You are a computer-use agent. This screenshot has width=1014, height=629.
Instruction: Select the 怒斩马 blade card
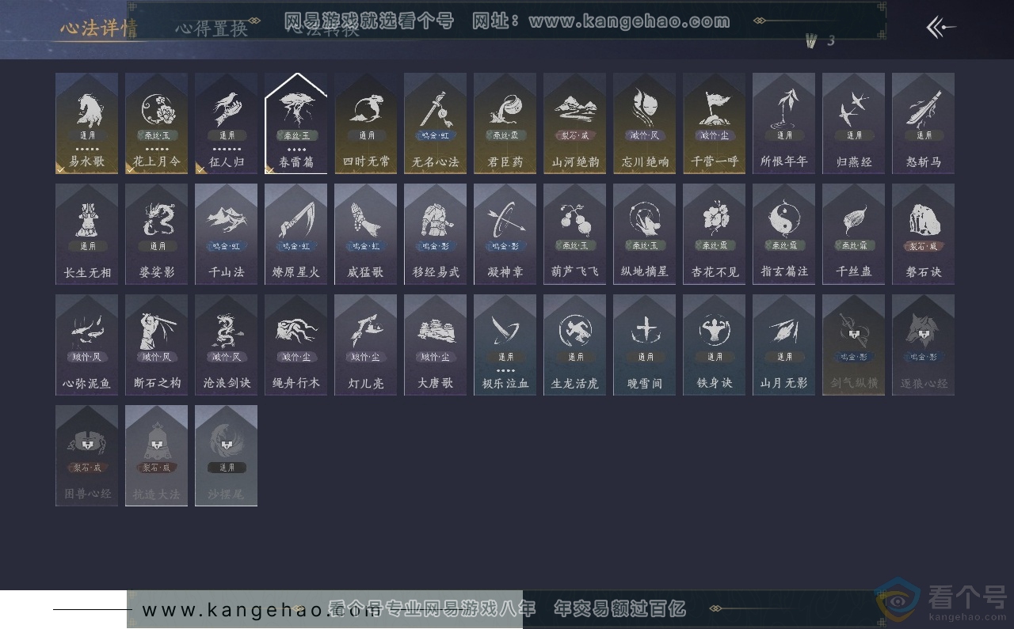coord(924,123)
